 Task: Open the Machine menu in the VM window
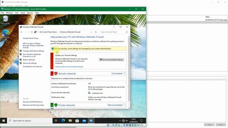pos(9,13)
